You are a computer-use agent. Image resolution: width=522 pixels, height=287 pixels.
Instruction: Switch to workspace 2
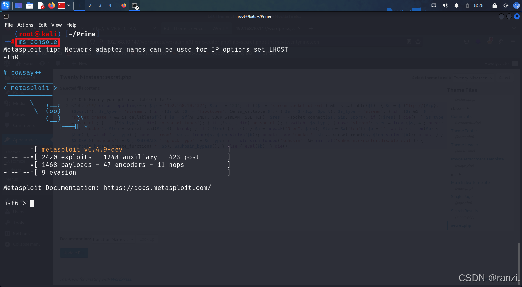tap(90, 5)
